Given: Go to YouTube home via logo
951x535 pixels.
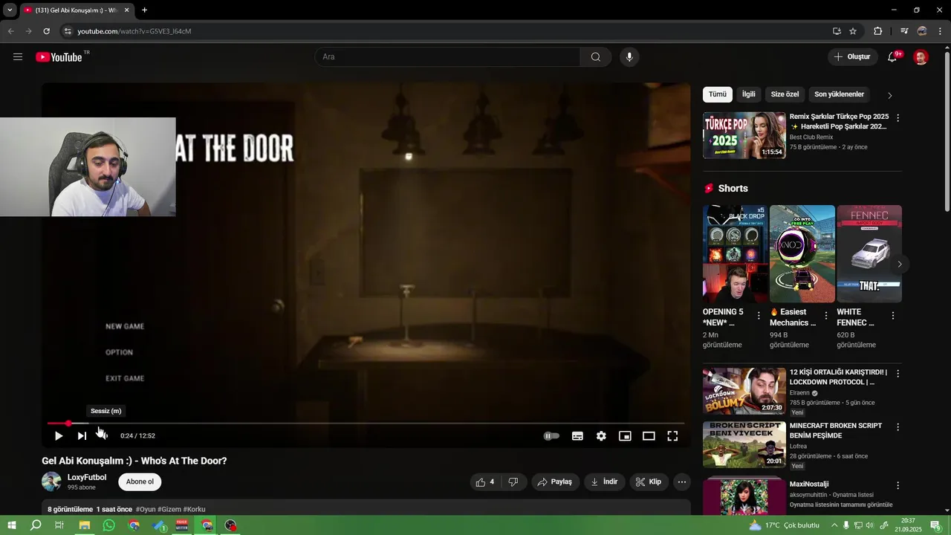Looking at the screenshot, I should coord(59,57).
